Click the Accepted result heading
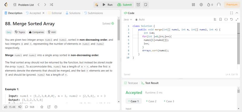242x112 pixels. (x=134, y=93)
